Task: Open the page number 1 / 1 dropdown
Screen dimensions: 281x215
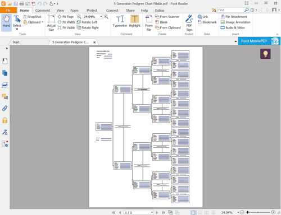Action: click(x=152, y=212)
